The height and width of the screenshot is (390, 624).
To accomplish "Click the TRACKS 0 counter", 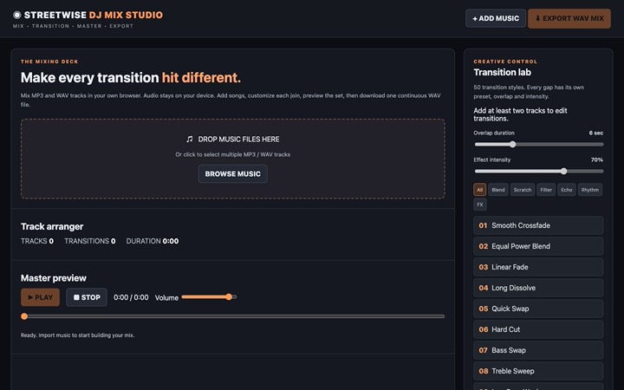I will (x=37, y=241).
